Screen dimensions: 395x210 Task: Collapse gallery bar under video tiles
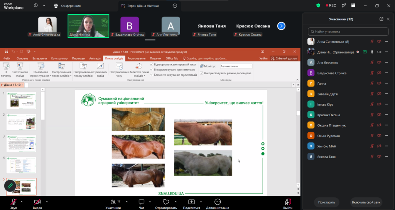[x=150, y=40]
